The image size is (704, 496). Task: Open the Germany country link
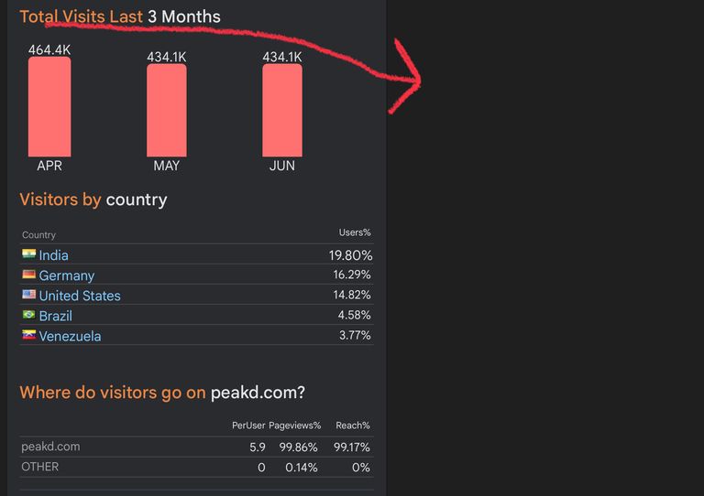click(66, 275)
